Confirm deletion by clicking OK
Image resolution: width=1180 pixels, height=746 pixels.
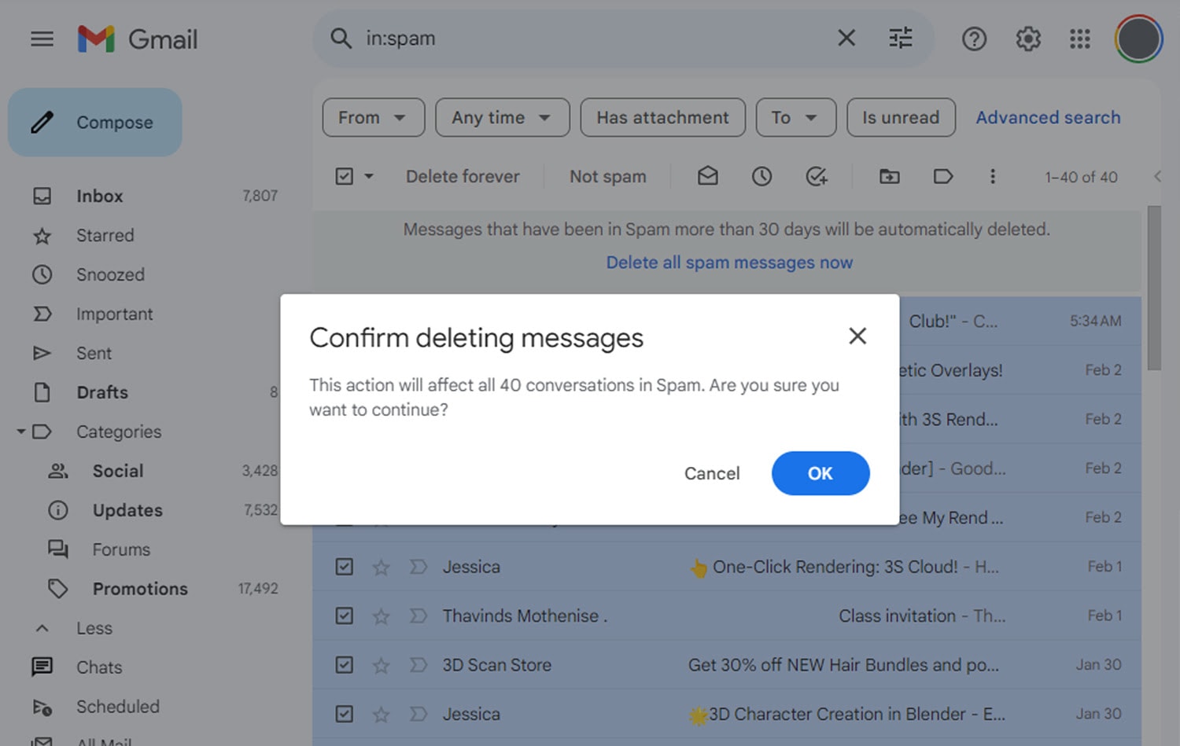(x=820, y=473)
